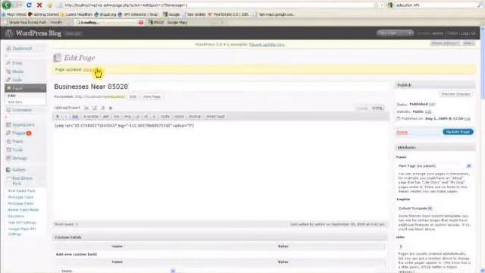Open the Default Template dropdown
Screen dimensions: 485x273
[x=415, y=209]
